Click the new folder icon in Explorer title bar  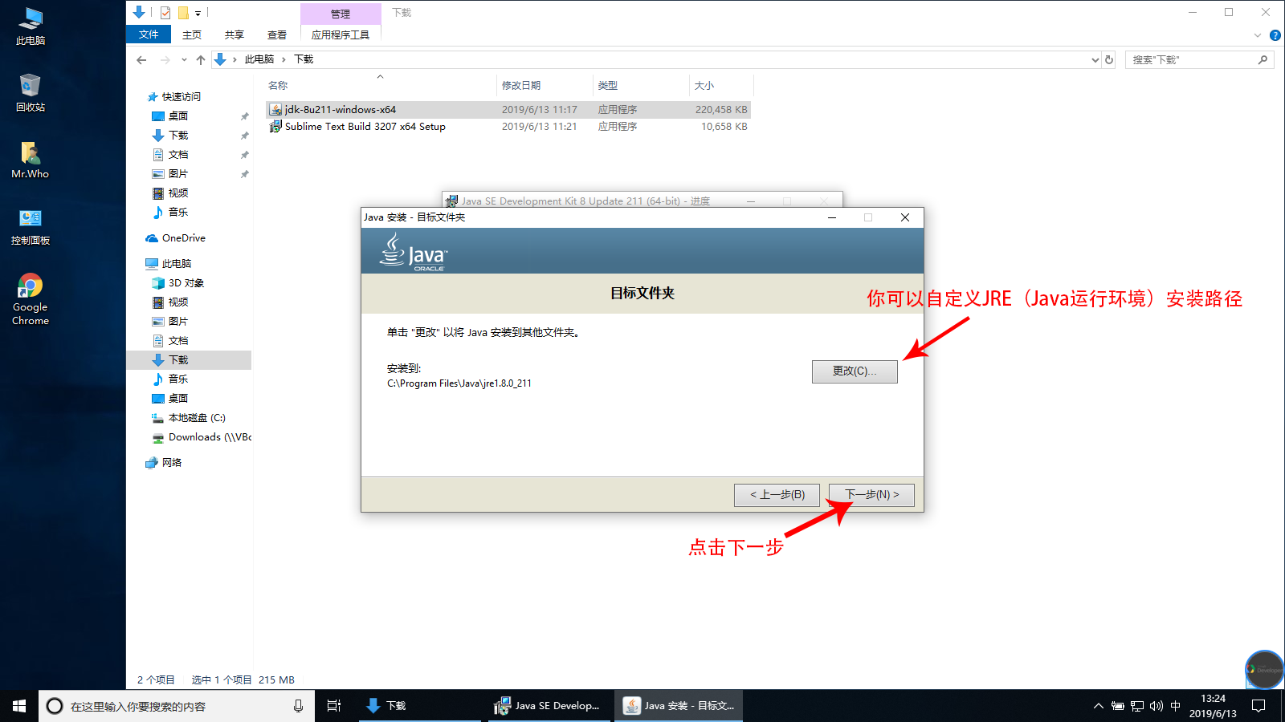pyautogui.click(x=183, y=12)
